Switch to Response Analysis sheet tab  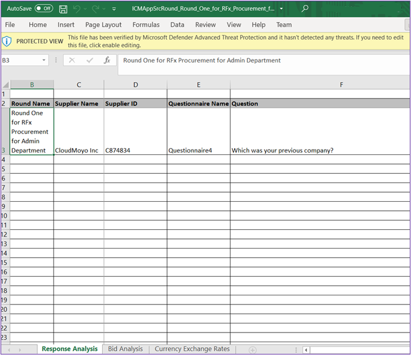[x=69, y=349]
